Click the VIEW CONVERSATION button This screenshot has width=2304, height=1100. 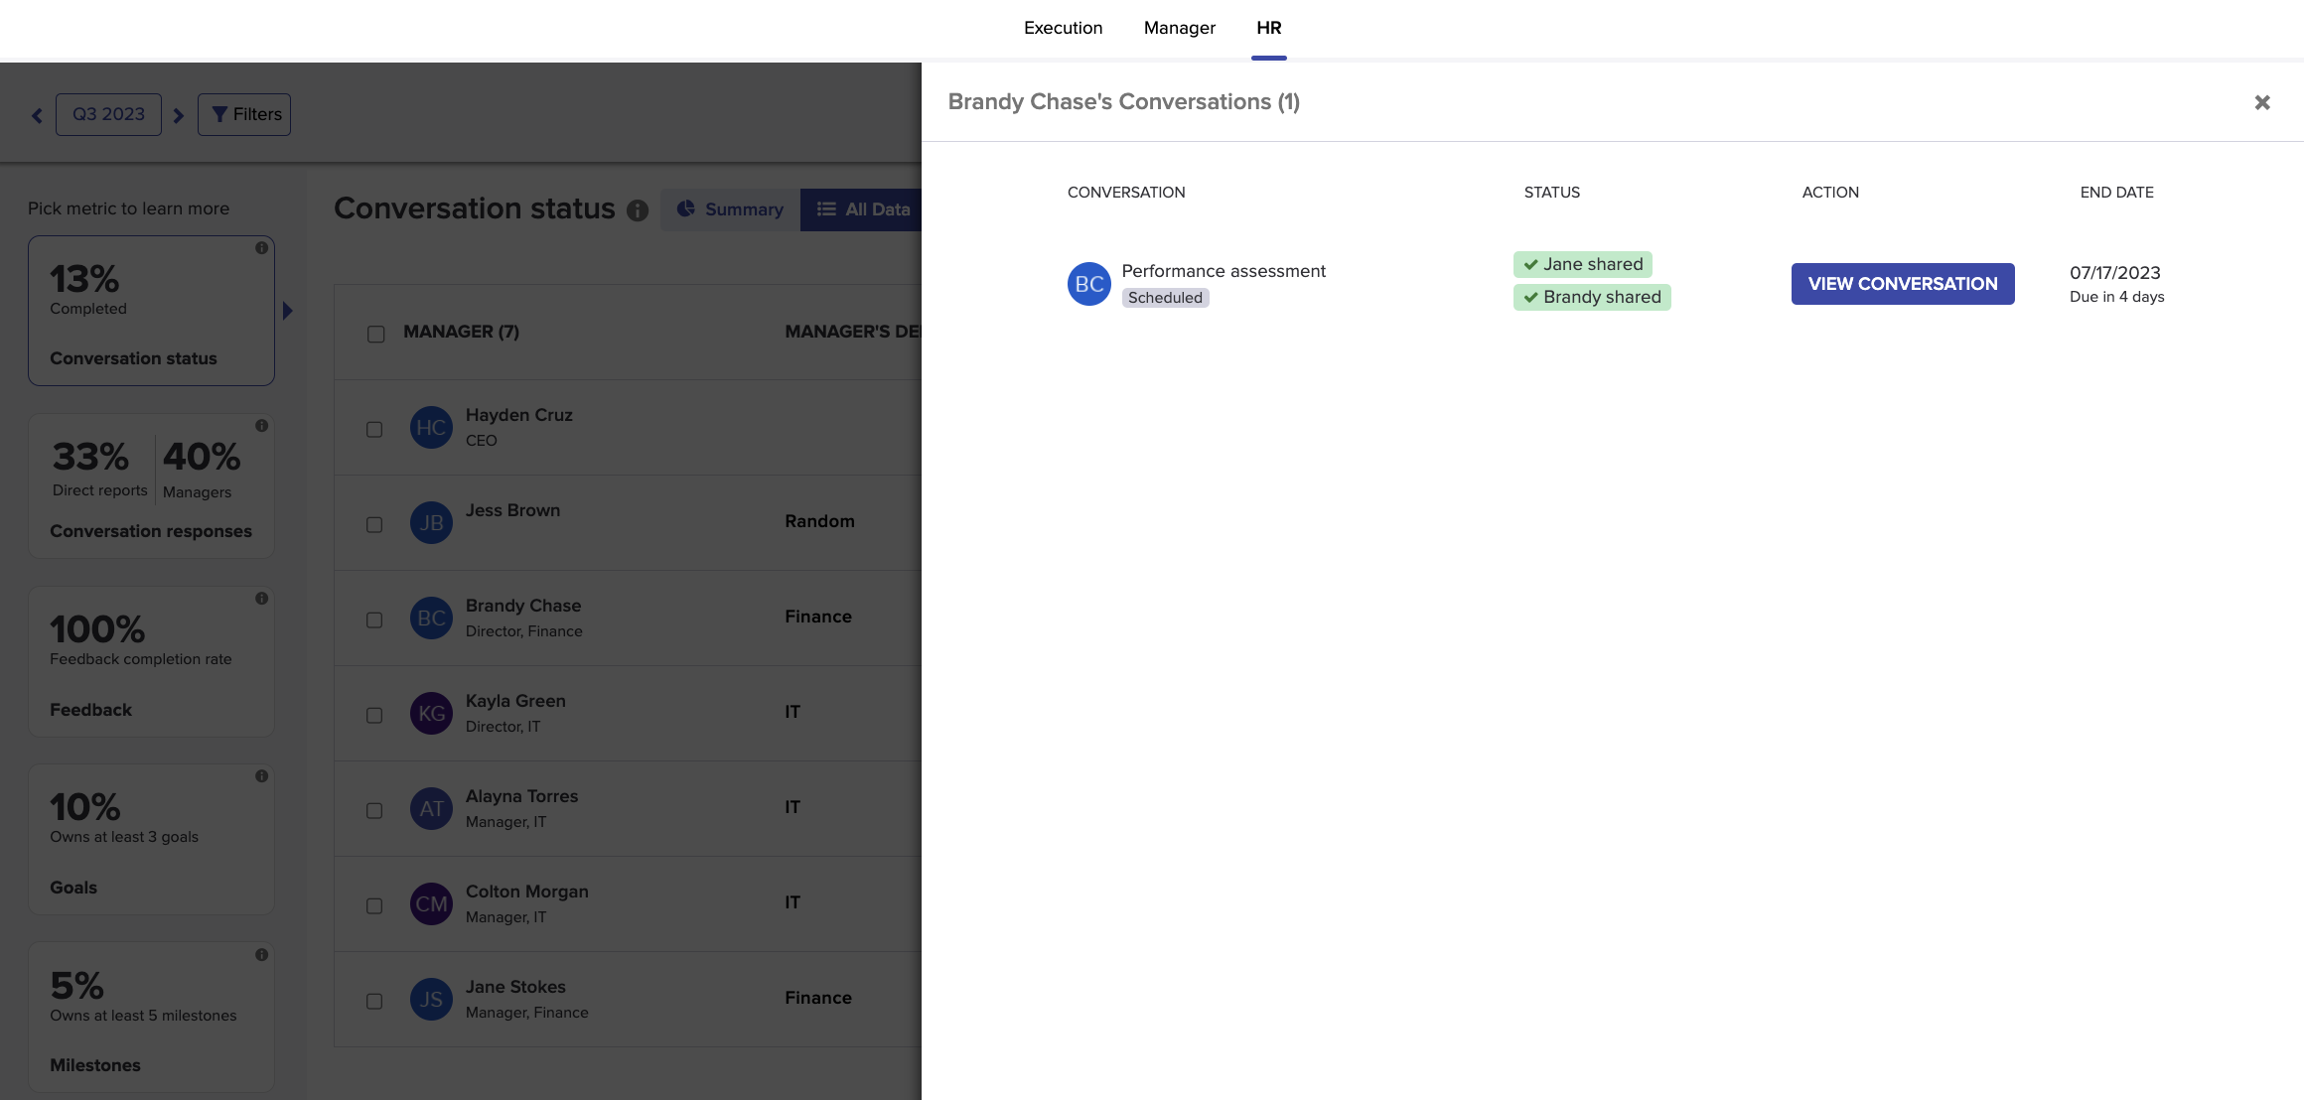pos(1903,284)
